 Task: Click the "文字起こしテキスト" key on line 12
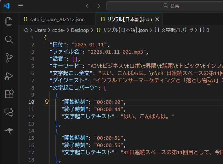[88, 116]
